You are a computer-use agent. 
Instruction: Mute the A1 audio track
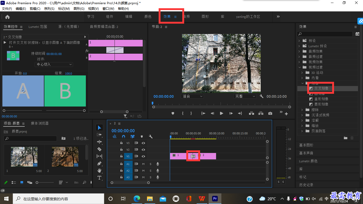(x=143, y=164)
